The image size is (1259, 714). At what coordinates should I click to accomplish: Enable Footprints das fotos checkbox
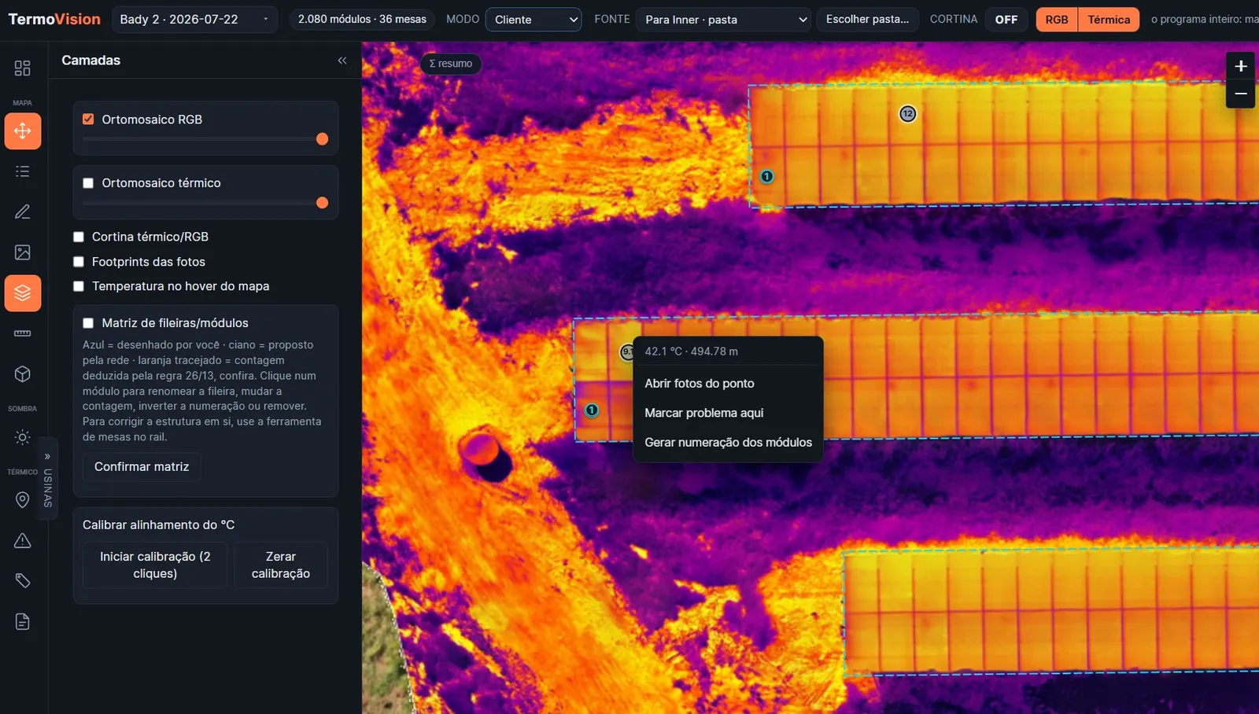point(79,262)
